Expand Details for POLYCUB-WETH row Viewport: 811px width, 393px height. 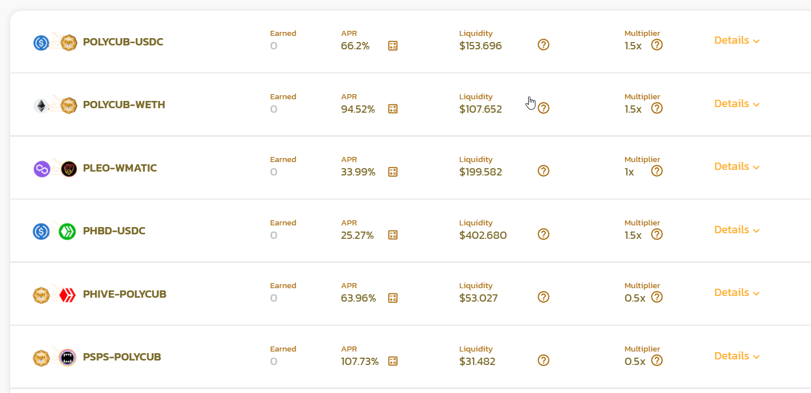[x=737, y=104]
